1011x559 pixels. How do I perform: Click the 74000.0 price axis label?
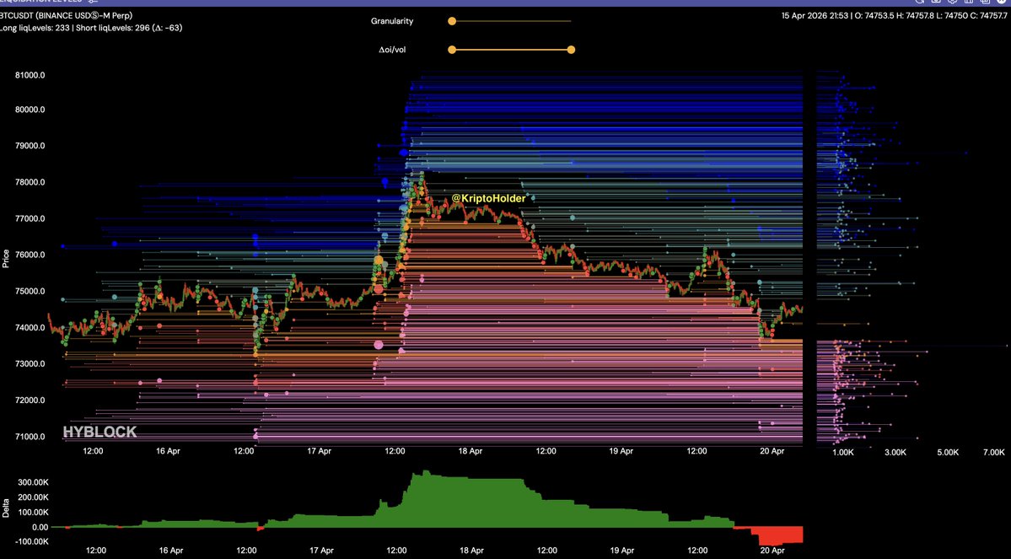point(30,327)
